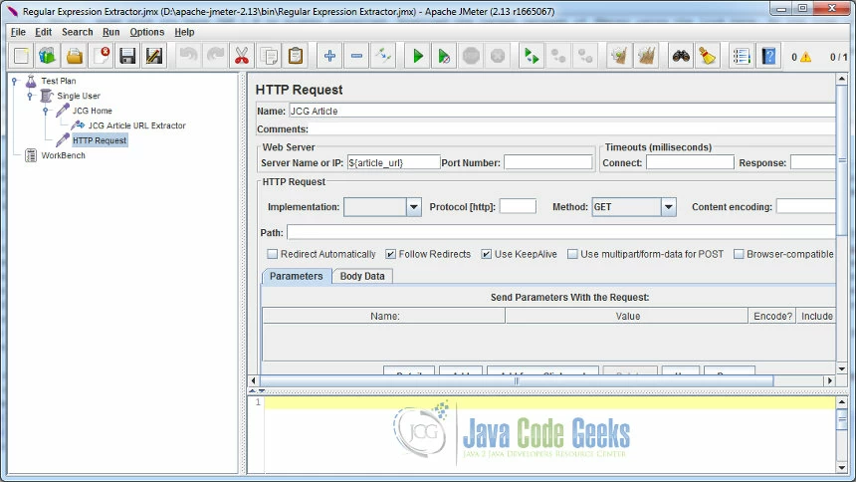Click the Server Name or IP field
856x482 pixels.
393,162
